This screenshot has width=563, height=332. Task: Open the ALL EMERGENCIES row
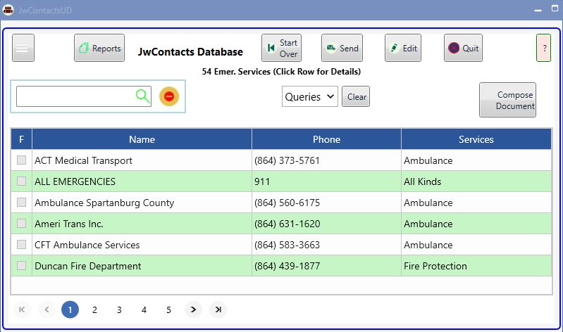pos(281,181)
